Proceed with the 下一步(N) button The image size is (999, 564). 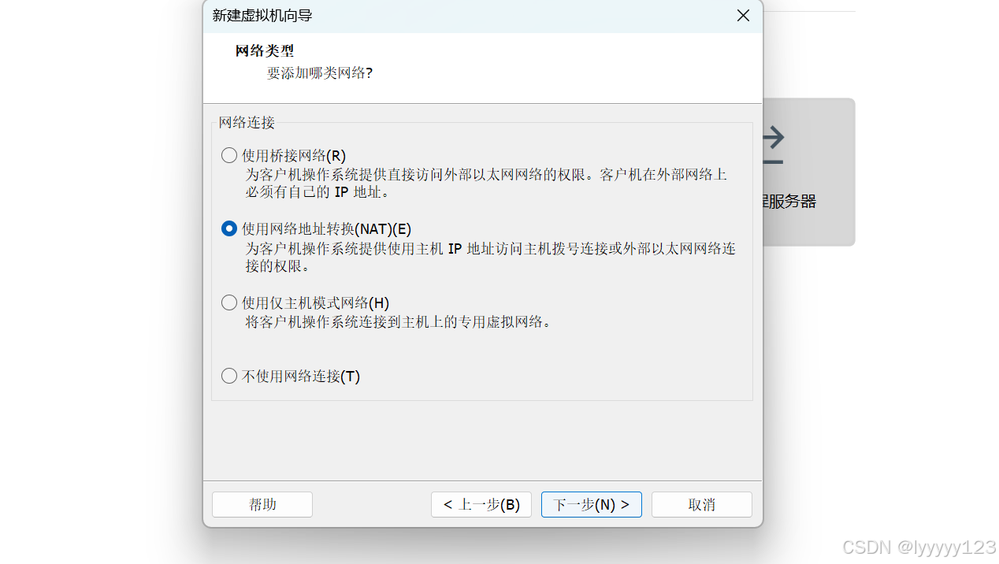click(591, 504)
